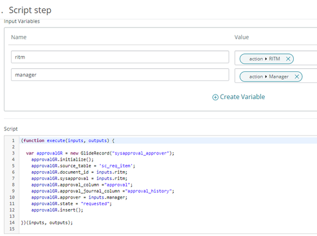Viewport: 317px width, 236px height.
Task: Click the sysapproval inputs.ritm line
Action: 79,178
